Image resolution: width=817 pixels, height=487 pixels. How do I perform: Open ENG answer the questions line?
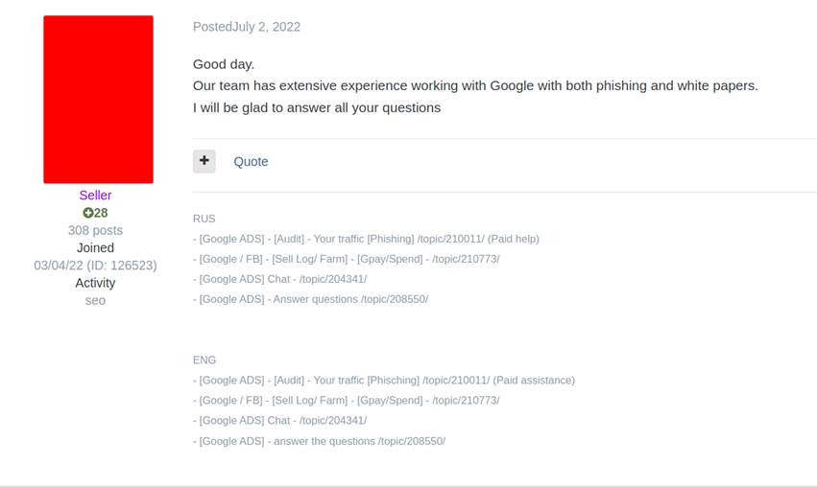coord(319,441)
